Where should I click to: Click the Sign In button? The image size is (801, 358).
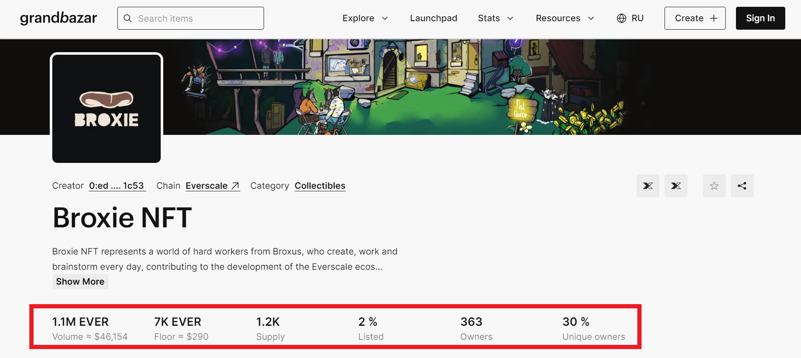761,18
